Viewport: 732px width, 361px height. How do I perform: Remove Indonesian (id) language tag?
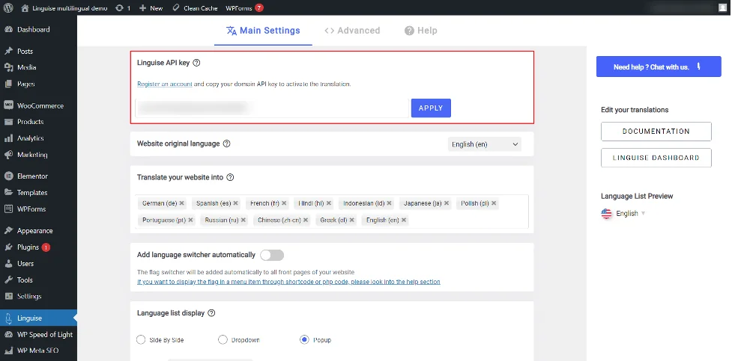point(390,203)
